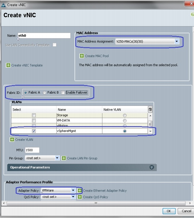
Task: Click the Create vNIC Template link
Action: point(27,65)
